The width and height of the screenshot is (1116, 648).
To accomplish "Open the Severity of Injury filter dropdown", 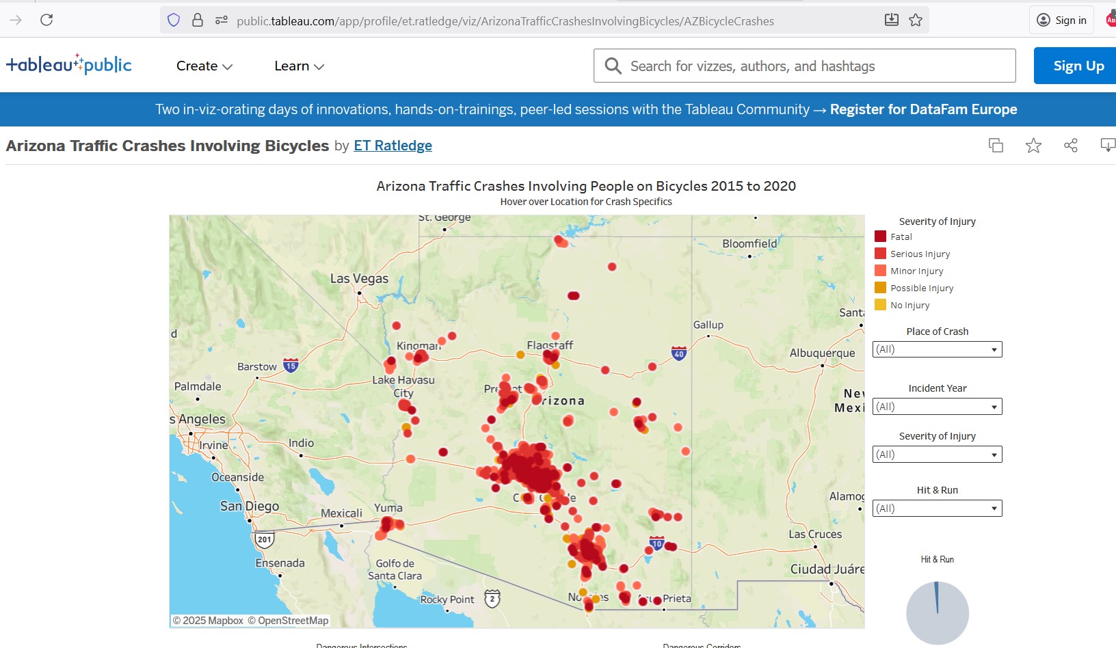I will (937, 455).
